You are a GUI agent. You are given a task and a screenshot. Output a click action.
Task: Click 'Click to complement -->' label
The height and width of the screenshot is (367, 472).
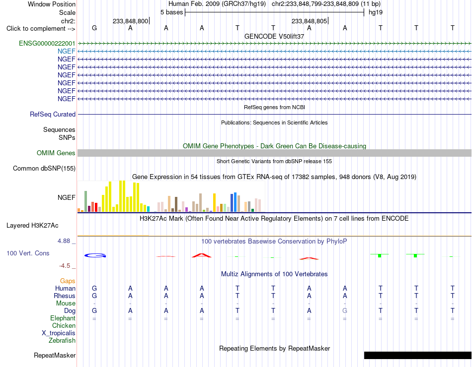[x=41, y=29]
